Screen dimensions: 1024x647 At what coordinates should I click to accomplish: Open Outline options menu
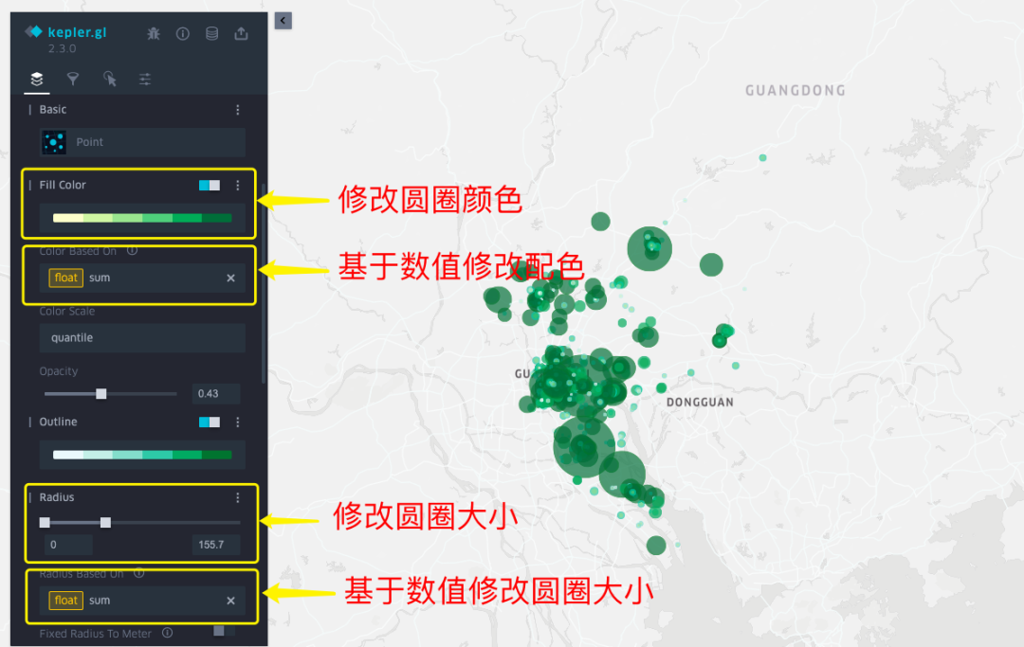(x=238, y=422)
